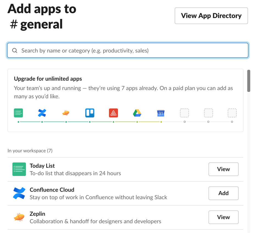
Task: Click the first empty dashed app slot
Action: [x=185, y=113]
